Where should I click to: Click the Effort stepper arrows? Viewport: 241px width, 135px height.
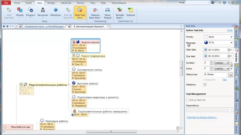pos(211,69)
